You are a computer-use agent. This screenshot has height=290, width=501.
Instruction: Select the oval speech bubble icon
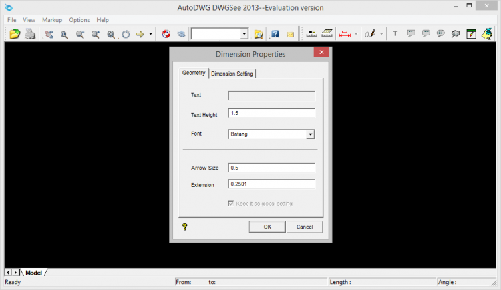tap(441, 33)
